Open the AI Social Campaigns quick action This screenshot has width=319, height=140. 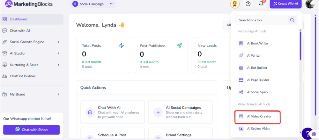coord(181,112)
